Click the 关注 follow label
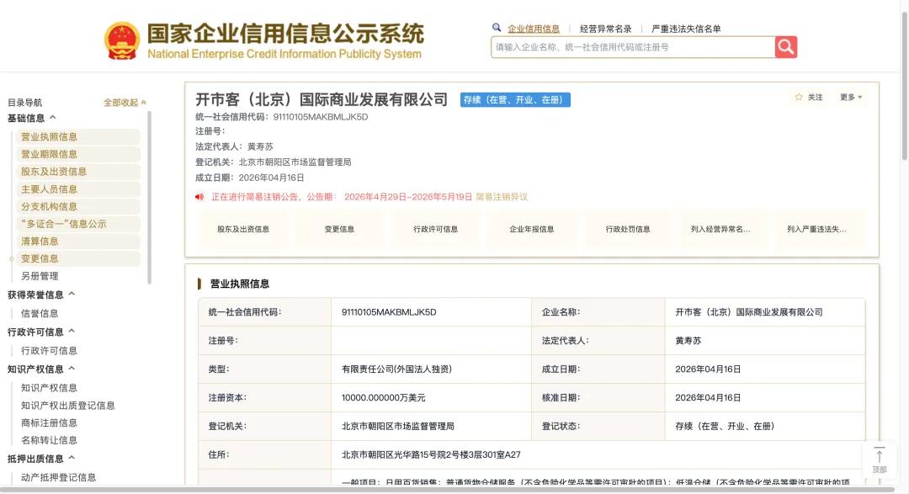The height and width of the screenshot is (494, 909). tap(815, 97)
